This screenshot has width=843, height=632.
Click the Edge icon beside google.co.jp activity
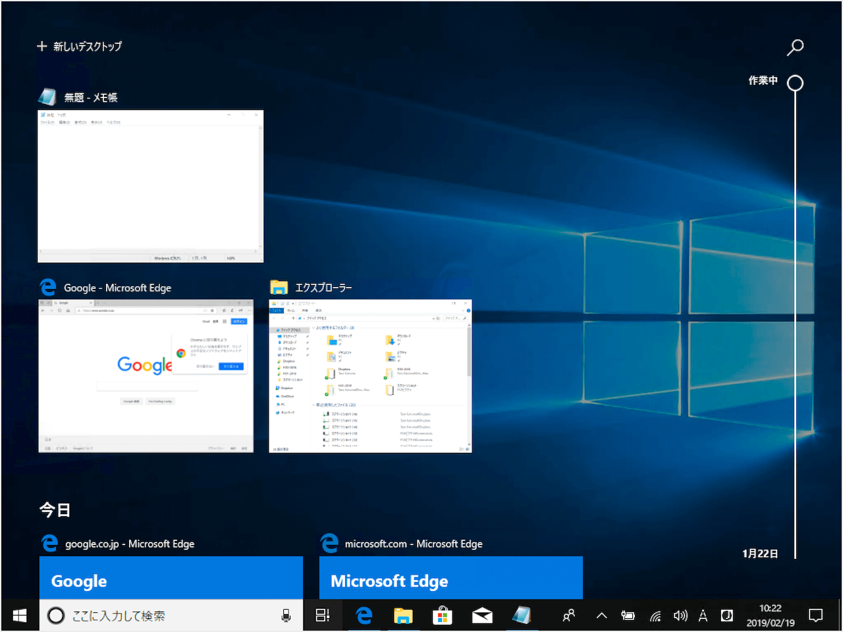pos(49,543)
